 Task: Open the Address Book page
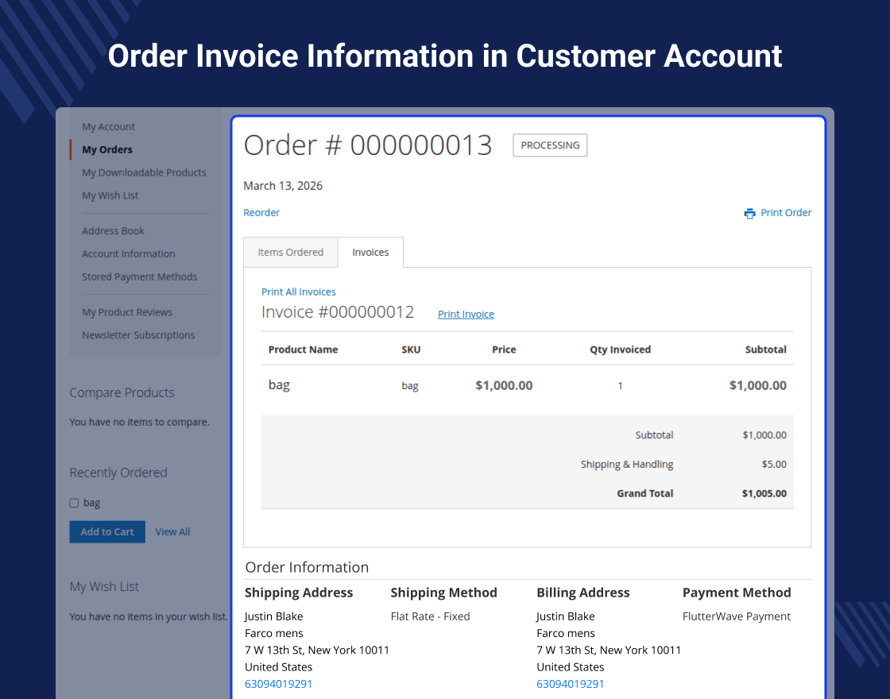pyautogui.click(x=113, y=231)
